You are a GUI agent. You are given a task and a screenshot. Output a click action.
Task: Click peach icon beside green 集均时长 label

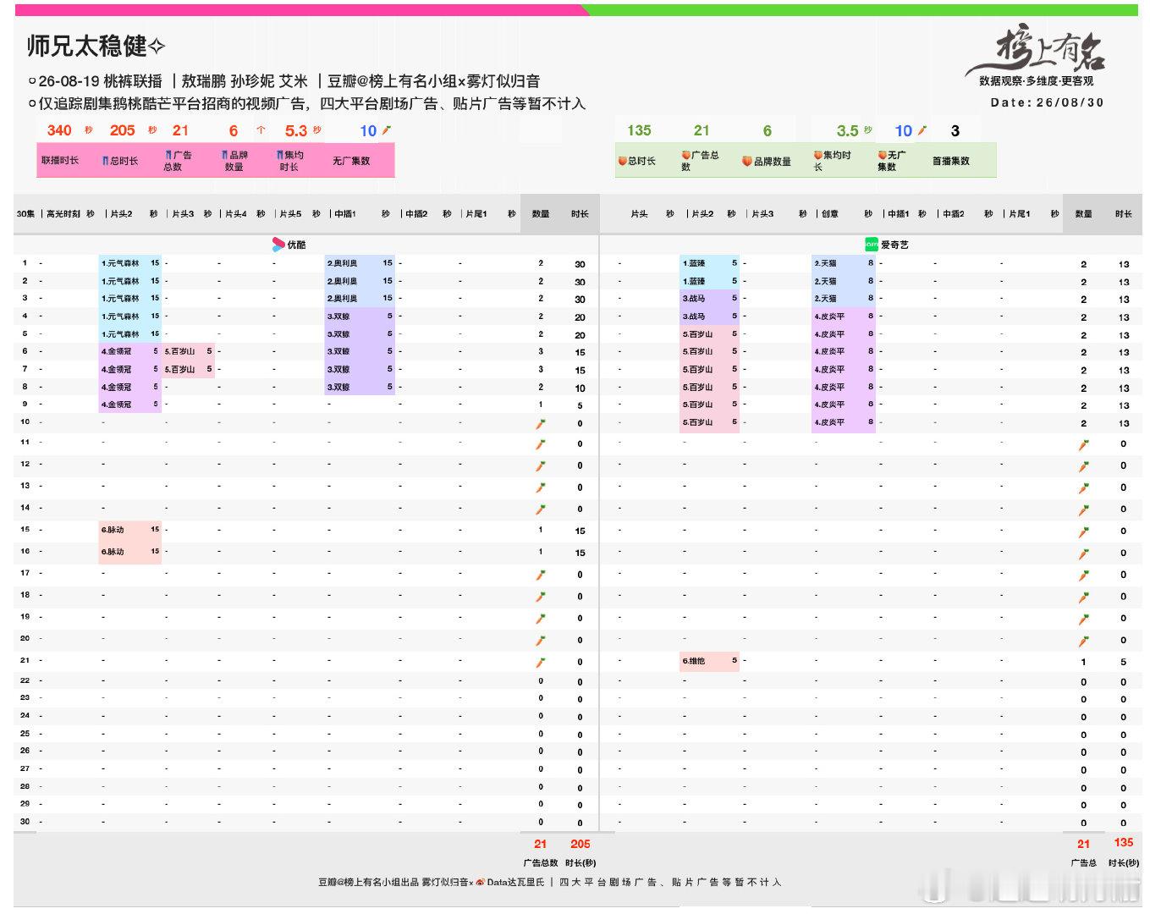[818, 155]
